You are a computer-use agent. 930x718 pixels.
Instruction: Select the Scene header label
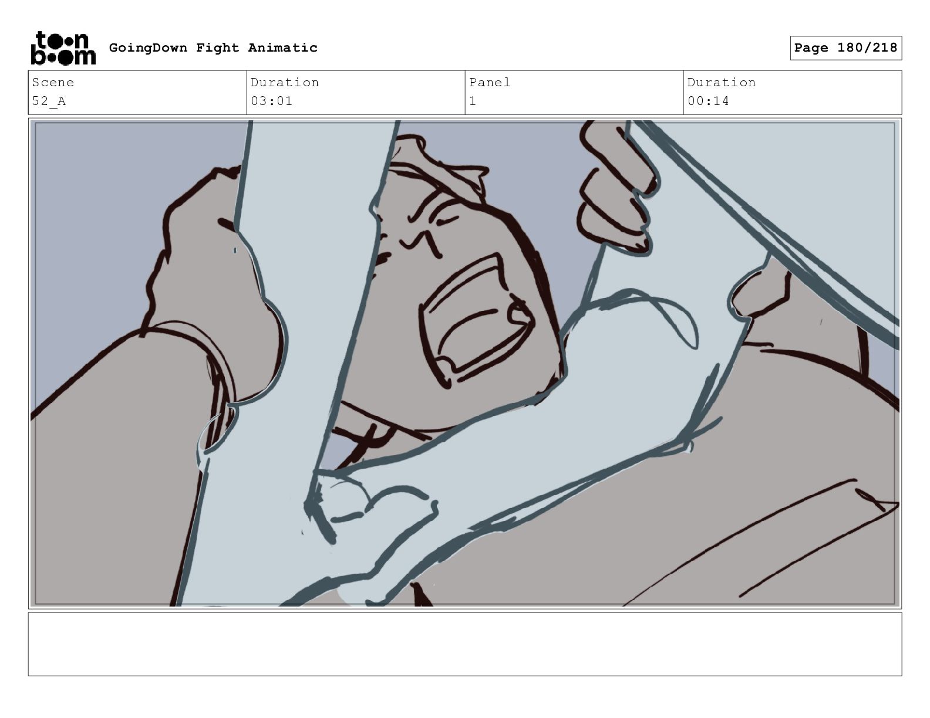53,82
